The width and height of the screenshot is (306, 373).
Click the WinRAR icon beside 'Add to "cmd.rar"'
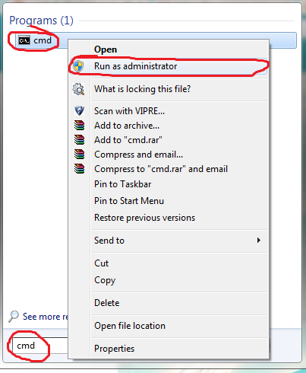pyautogui.click(x=79, y=140)
